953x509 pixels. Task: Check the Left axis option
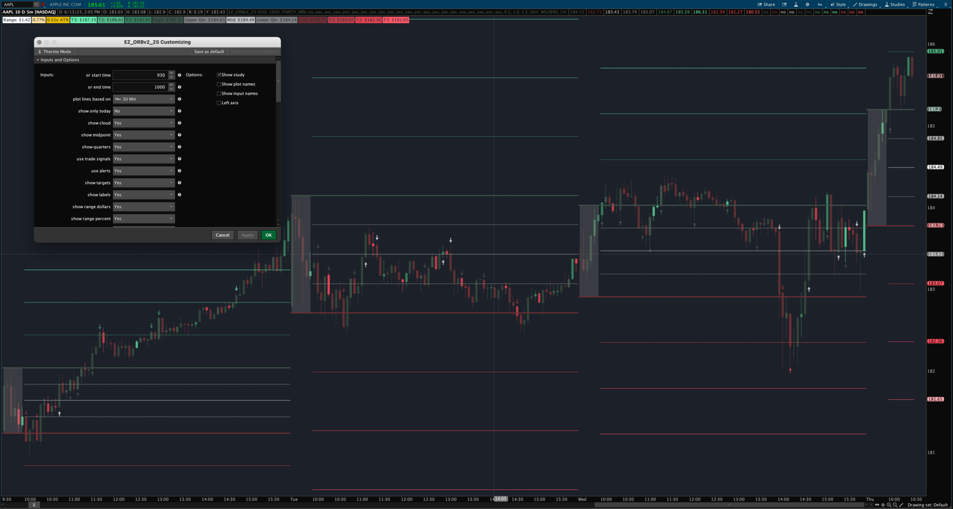point(219,103)
